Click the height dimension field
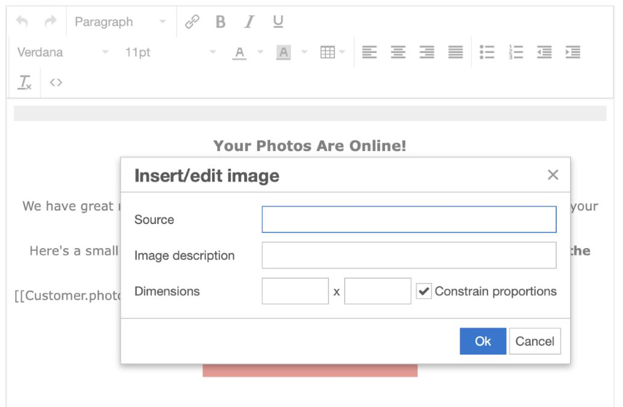Screen dimensions: 623x407 [377, 291]
